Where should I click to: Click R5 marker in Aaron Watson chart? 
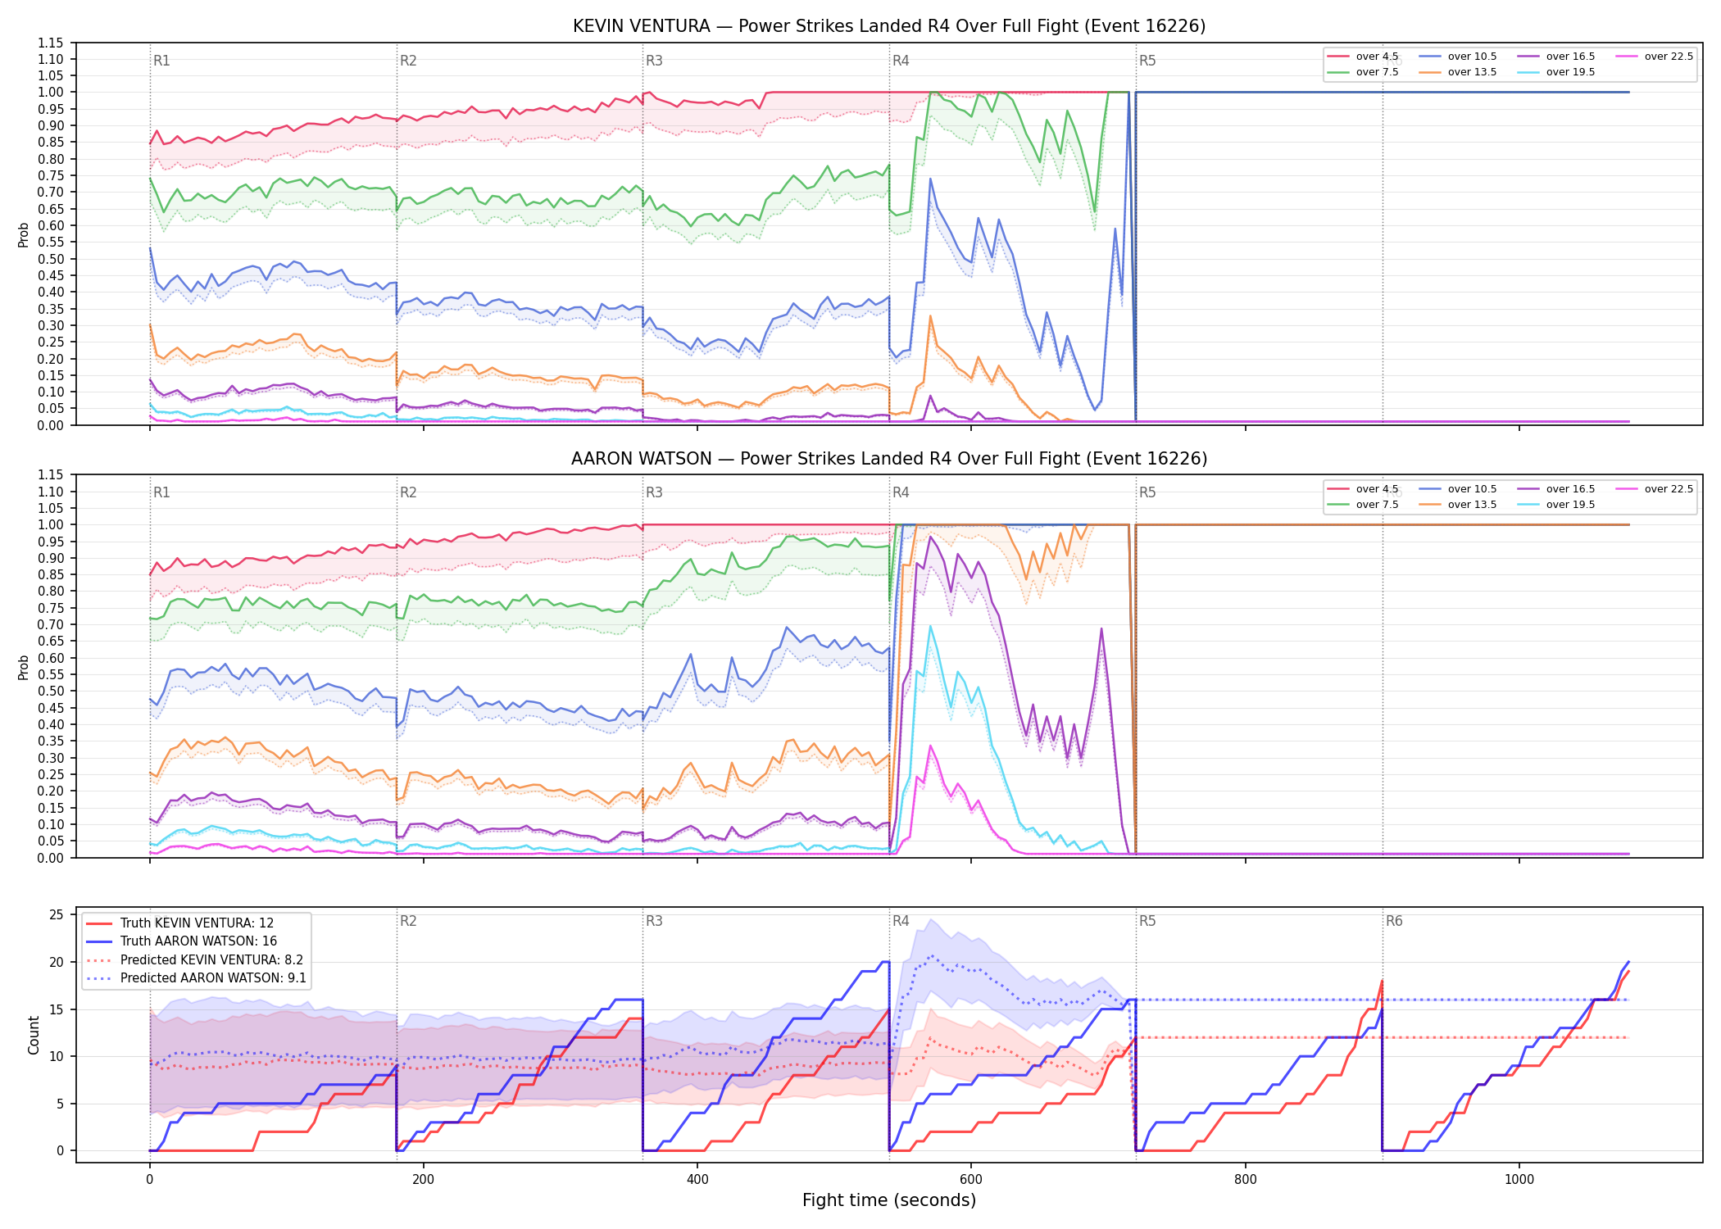(x=1147, y=492)
